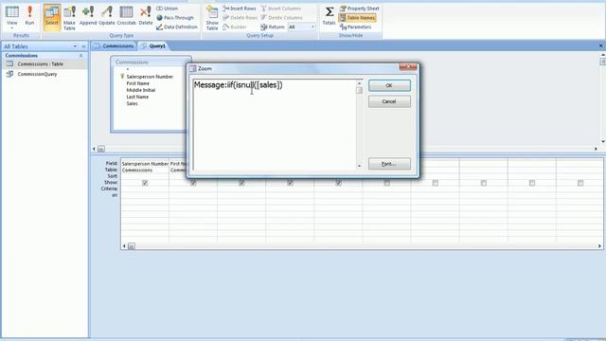
Task: Choose the Delete query type
Action: [x=146, y=17]
